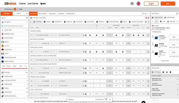
Task: Select the All time filter
Action: pos(25,66)
